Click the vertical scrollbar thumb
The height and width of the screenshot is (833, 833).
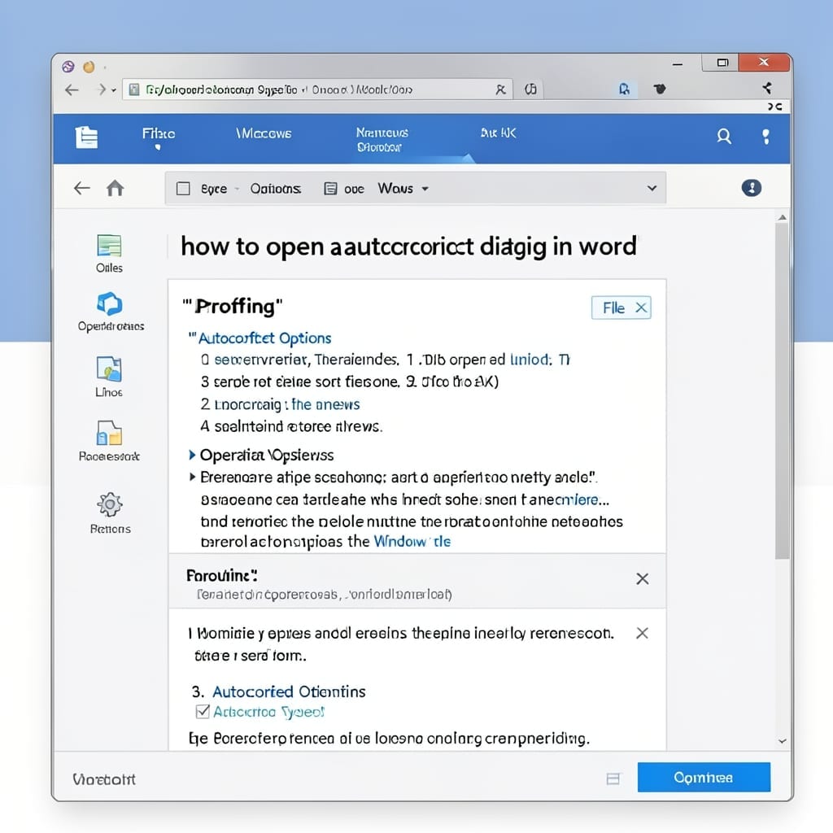(782, 390)
